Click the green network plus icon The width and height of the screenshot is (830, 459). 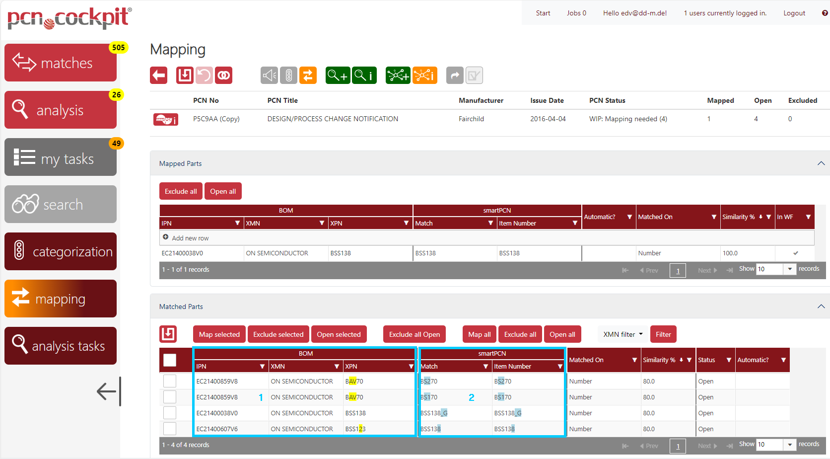coord(398,76)
